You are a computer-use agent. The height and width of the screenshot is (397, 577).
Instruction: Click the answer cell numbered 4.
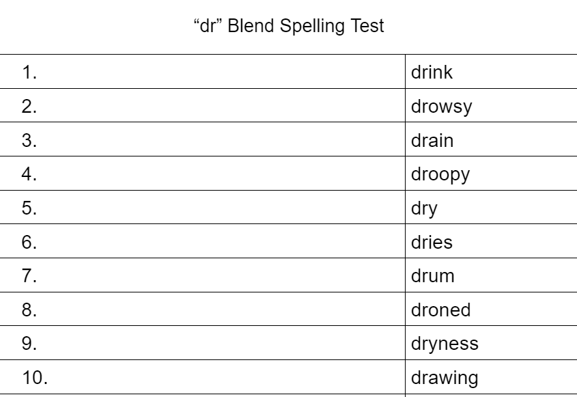205,174
